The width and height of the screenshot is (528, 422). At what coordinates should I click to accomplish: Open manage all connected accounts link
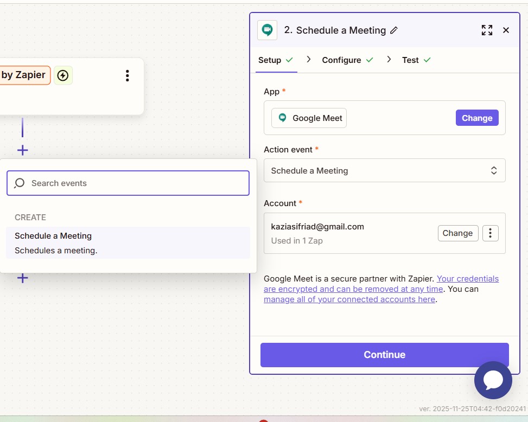coord(349,299)
